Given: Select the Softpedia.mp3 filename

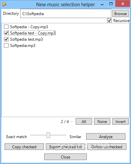Looking at the screenshot, I should (x=23, y=46).
